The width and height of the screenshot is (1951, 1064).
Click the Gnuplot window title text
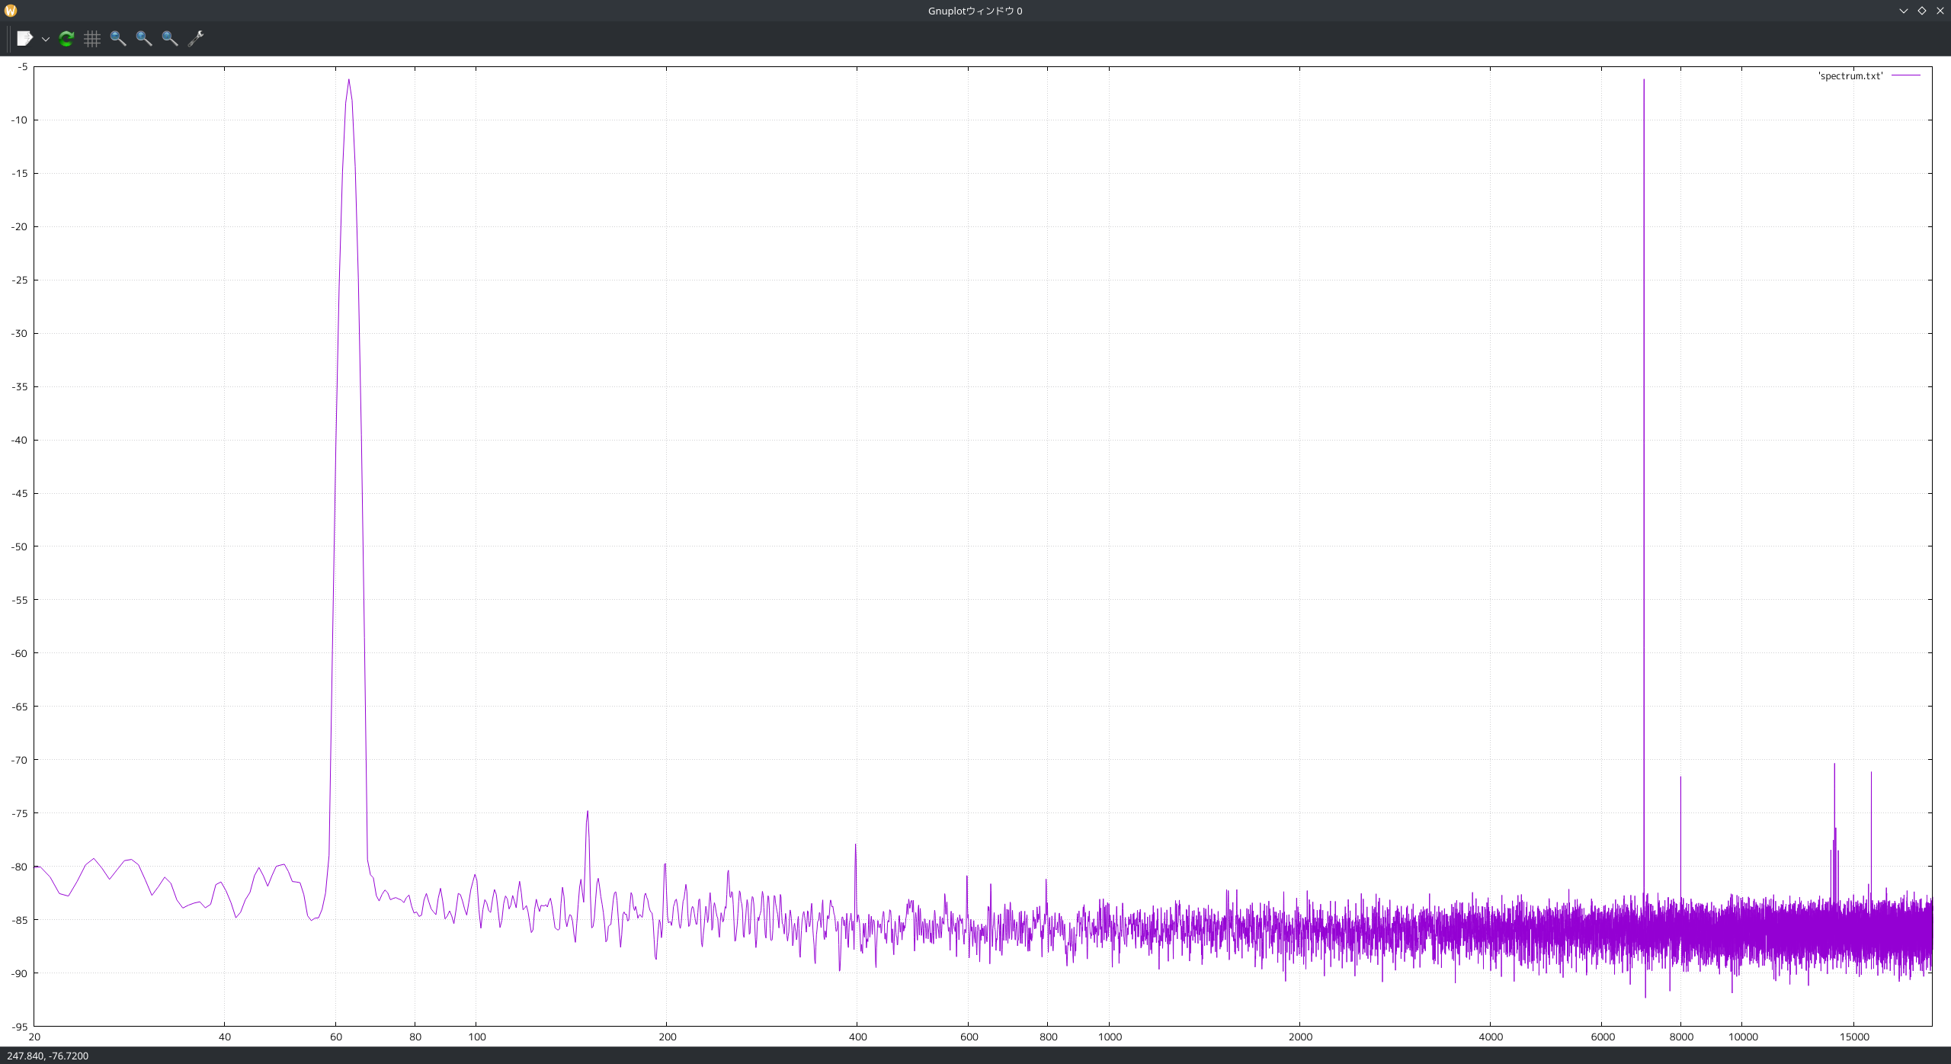pyautogui.click(x=975, y=11)
